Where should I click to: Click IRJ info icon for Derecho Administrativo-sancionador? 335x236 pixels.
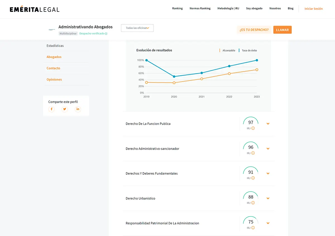coord(253,153)
